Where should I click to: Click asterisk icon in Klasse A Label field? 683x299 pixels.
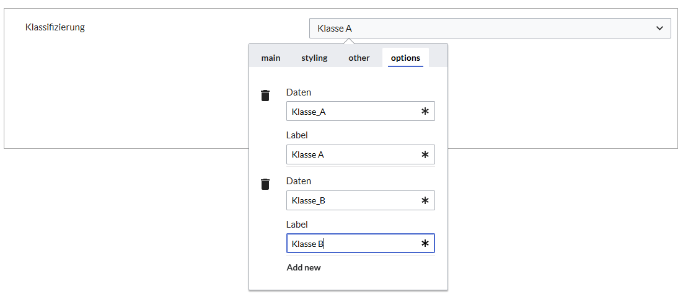pyautogui.click(x=425, y=154)
